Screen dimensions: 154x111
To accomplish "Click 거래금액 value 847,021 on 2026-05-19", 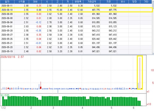I will pyautogui.click(x=96, y=51).
